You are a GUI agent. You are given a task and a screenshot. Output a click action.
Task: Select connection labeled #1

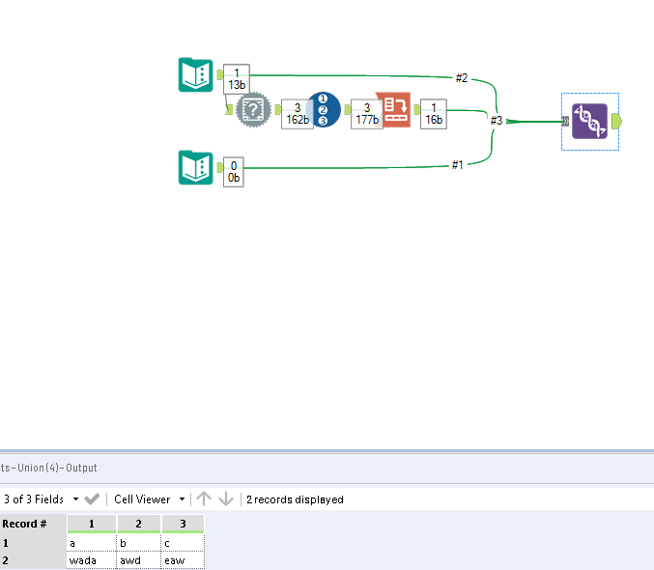click(x=458, y=165)
